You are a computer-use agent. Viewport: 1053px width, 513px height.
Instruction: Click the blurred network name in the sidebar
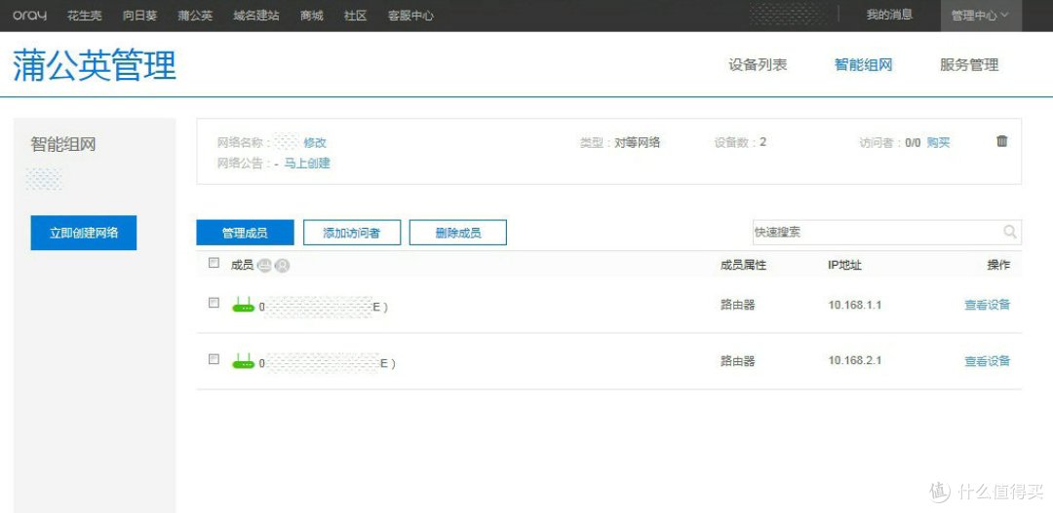[44, 179]
